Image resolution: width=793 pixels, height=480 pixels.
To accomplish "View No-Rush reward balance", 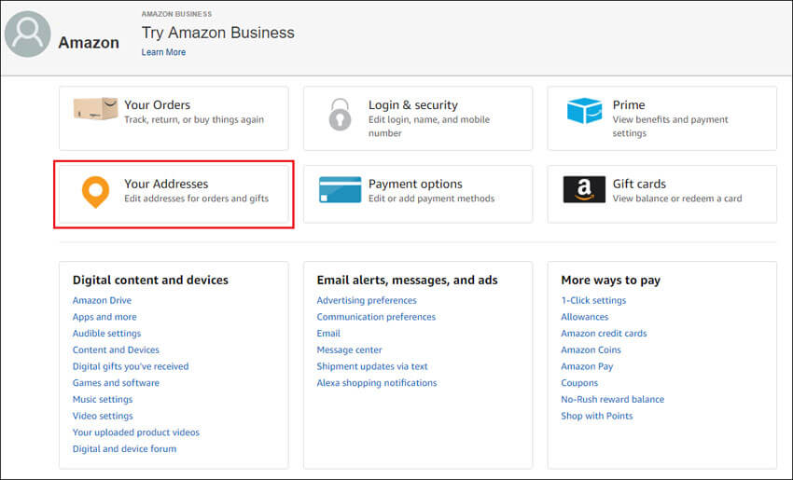I will 612,399.
